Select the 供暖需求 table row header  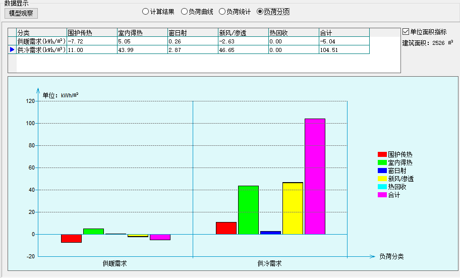coord(41,41)
